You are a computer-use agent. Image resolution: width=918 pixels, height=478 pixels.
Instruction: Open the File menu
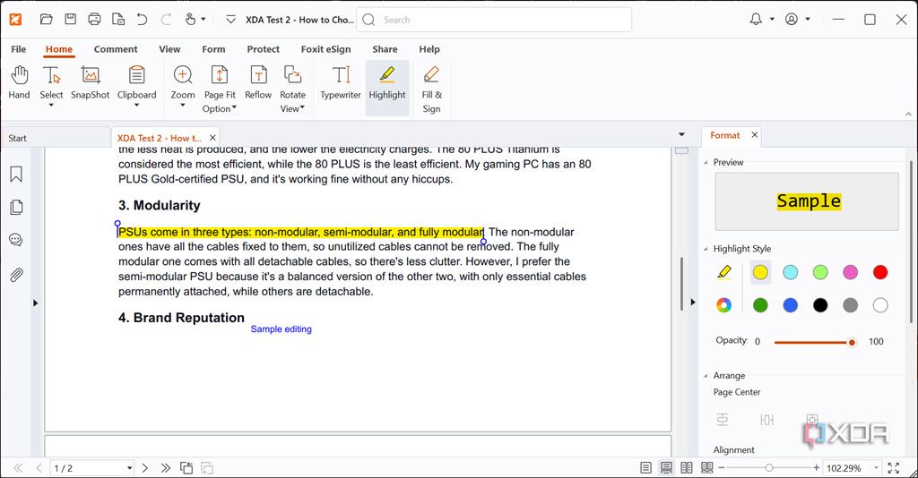19,49
